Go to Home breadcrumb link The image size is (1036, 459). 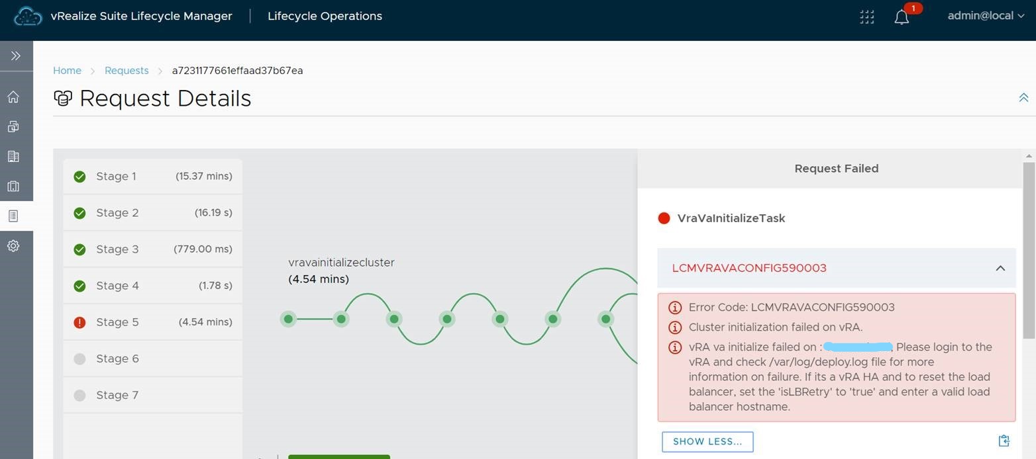(67, 71)
